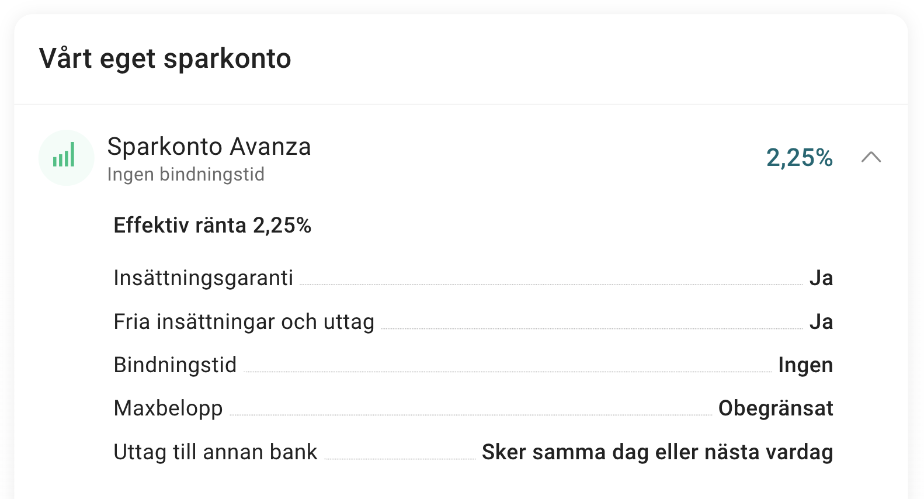Viewport: 924px width, 499px height.
Task: Click the Ja value for Insättningsgaranti
Action: [821, 278]
